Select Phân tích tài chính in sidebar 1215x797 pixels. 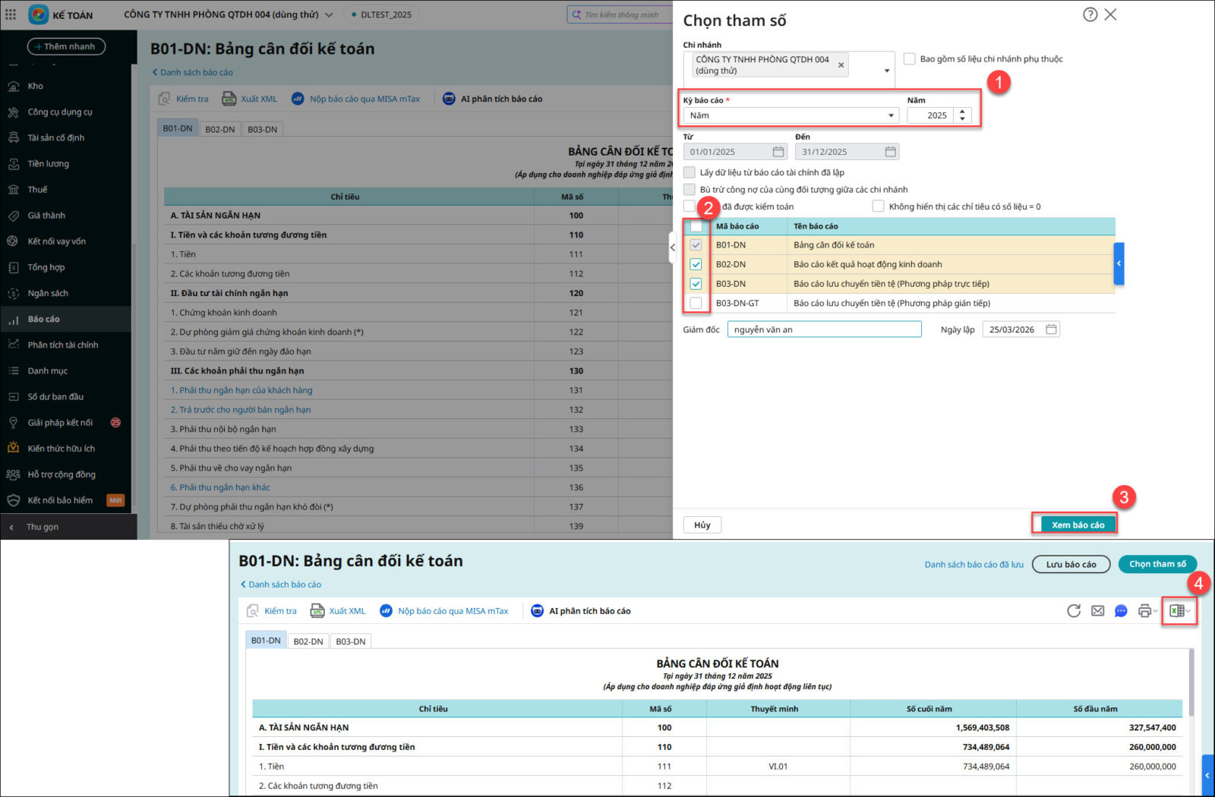(x=63, y=345)
